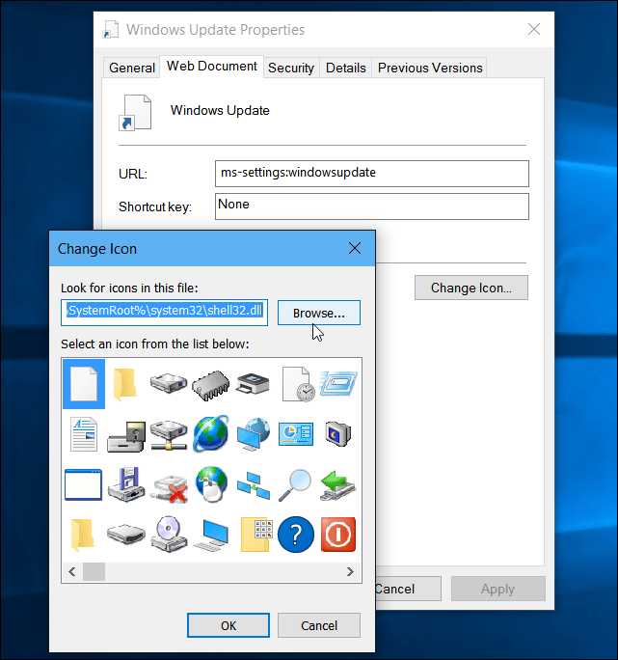This screenshot has height=660, width=618.
Task: Cancel the Change Icon dialog
Action: [319, 625]
